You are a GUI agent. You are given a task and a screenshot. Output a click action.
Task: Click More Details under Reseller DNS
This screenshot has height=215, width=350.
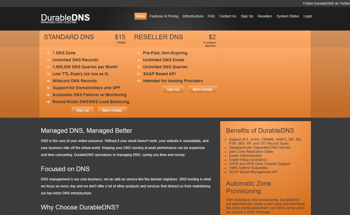point(203,89)
